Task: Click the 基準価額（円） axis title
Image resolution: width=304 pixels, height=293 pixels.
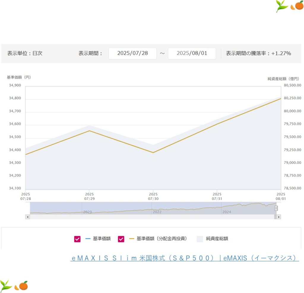Action: pos(19,77)
